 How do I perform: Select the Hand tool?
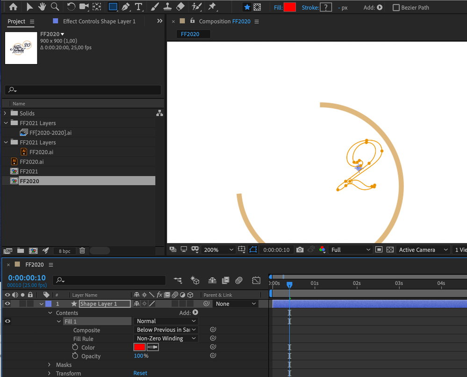(x=42, y=7)
